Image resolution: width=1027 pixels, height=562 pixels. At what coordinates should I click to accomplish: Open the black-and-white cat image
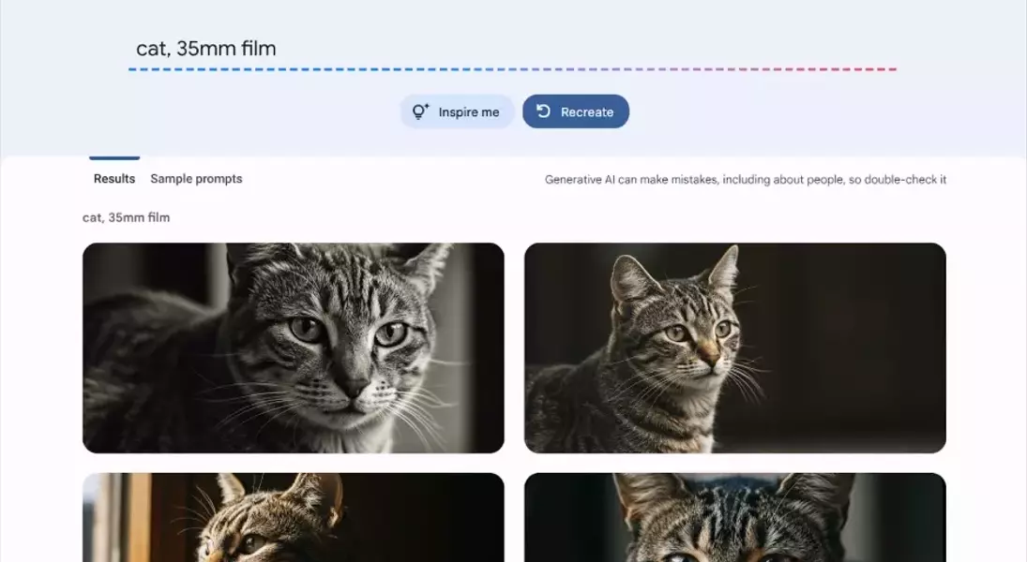293,348
